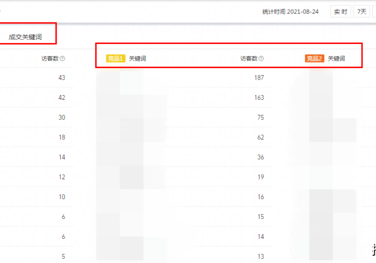Image resolution: width=376 pixels, height=263 pixels.
Task: Click the 关键词 header next to 竞品1
Action: (138, 59)
